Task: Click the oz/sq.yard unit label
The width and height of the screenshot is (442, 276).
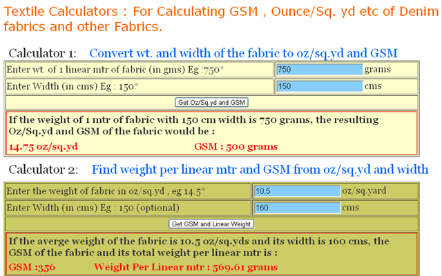Action: [364, 190]
